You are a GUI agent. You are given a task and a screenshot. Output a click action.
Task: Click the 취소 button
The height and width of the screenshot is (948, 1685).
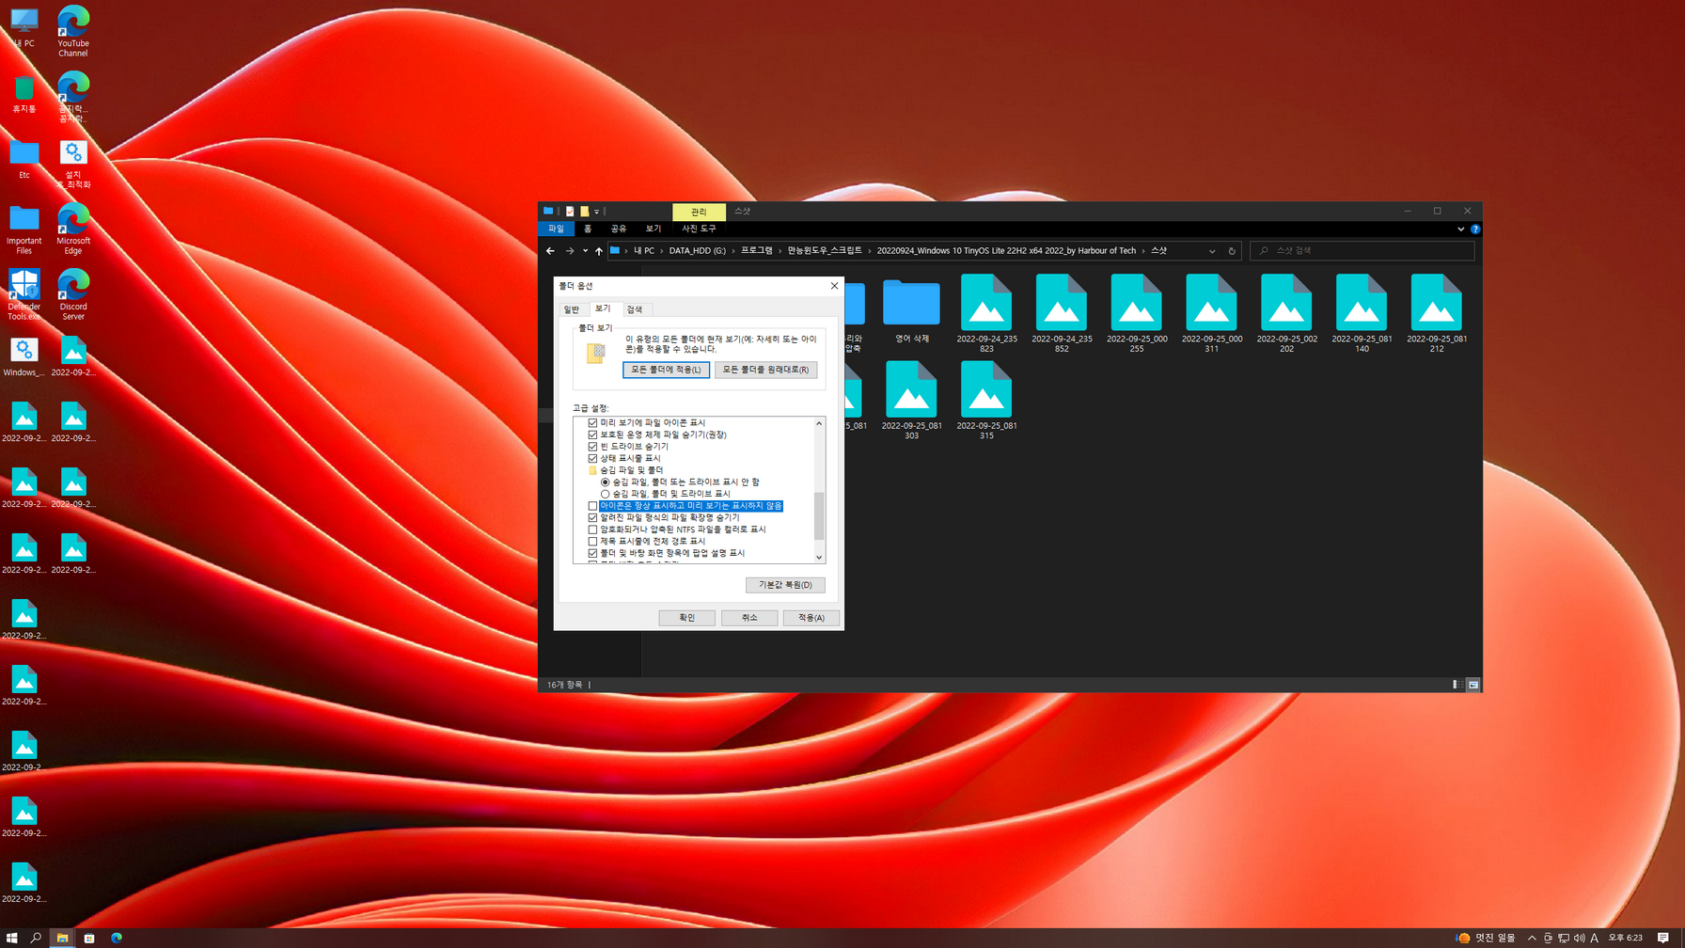[748, 618]
